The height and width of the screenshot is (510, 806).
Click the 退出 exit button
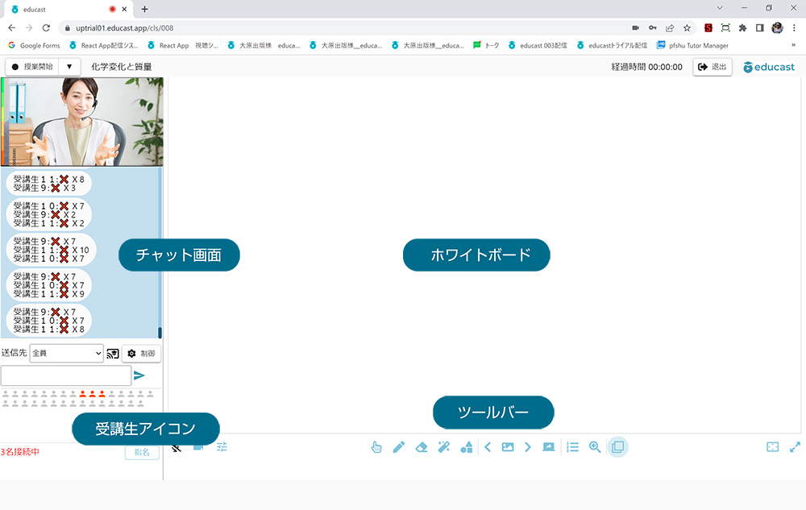pyautogui.click(x=713, y=67)
